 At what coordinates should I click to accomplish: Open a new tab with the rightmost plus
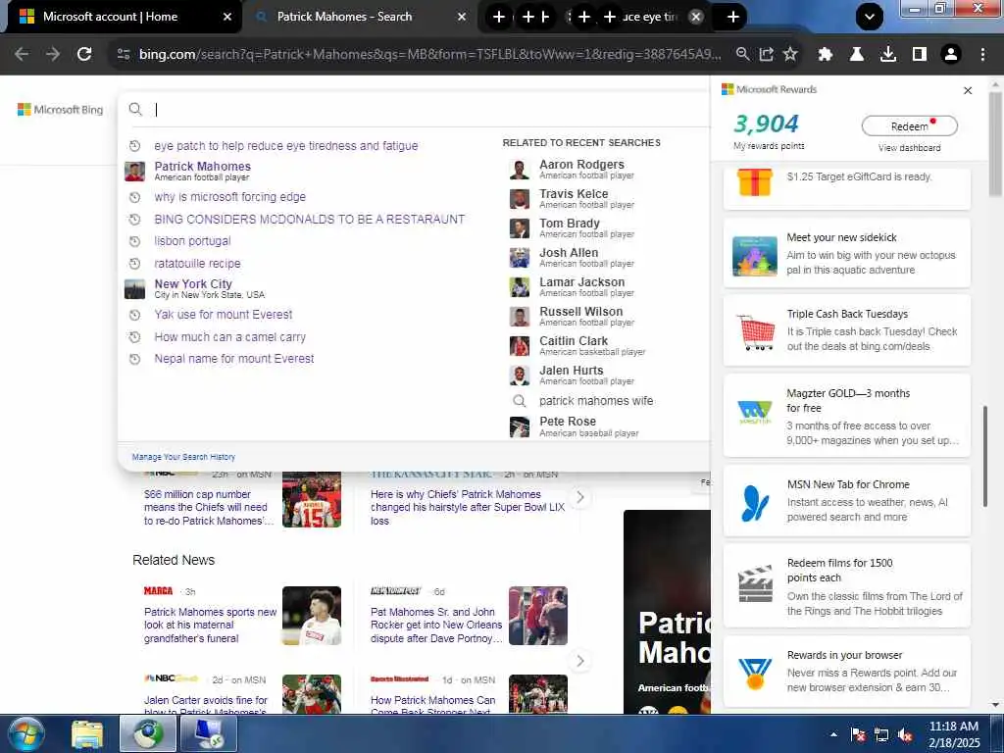(733, 17)
